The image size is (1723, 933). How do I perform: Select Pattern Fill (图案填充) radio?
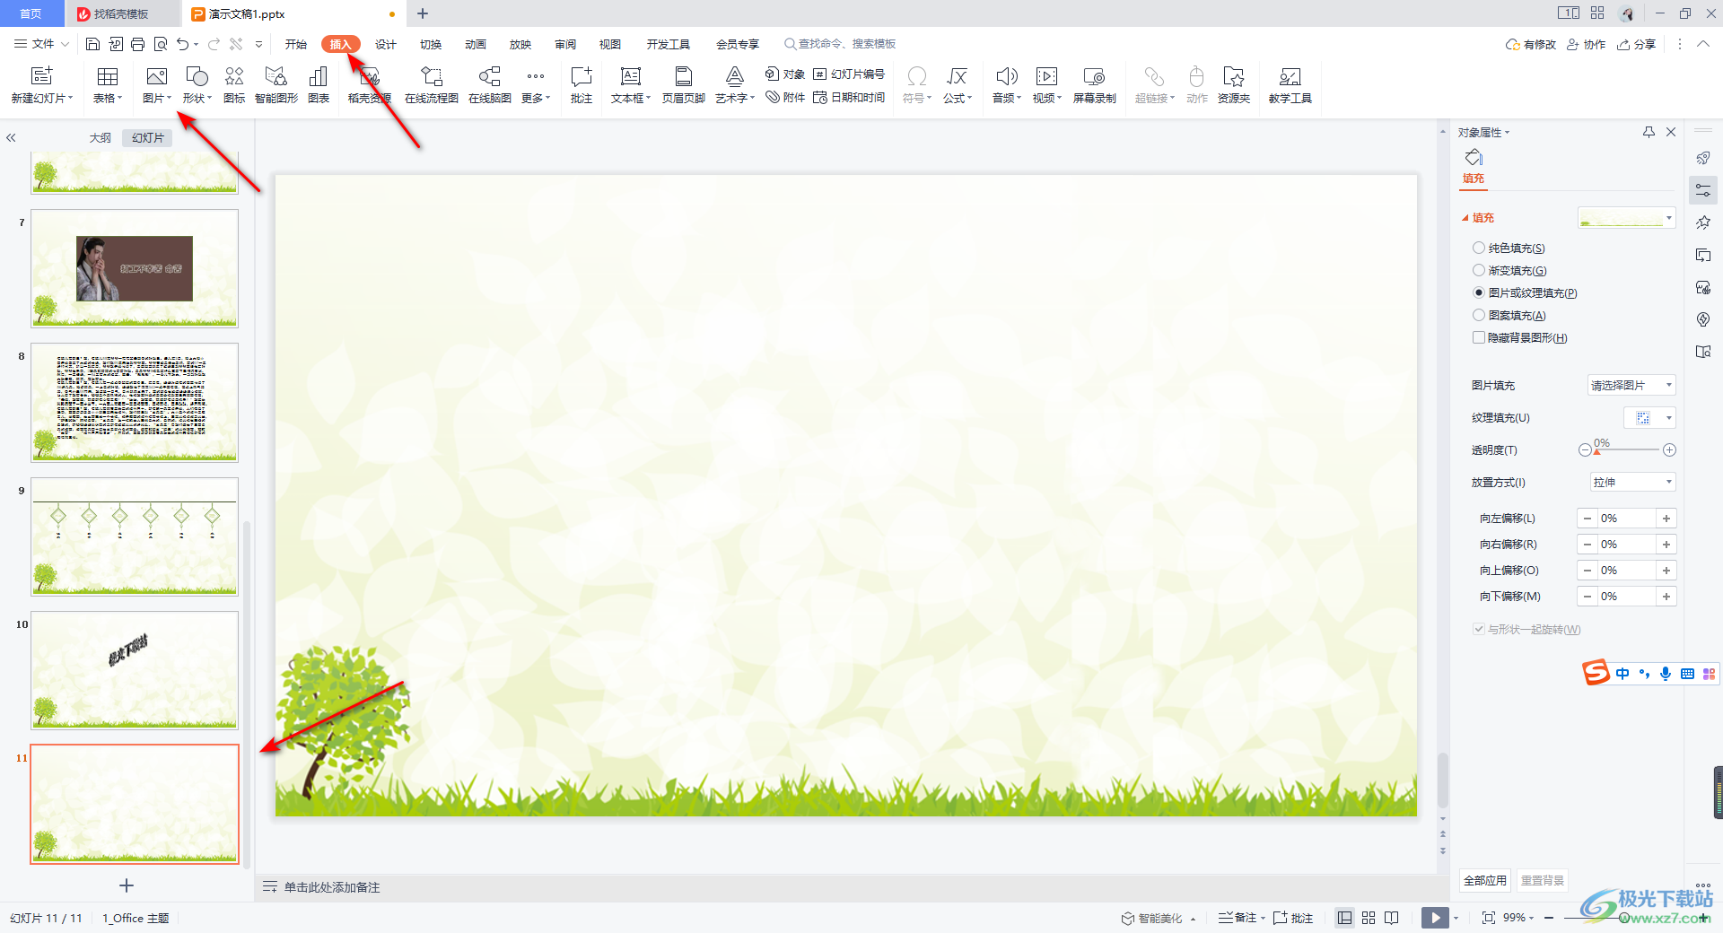coord(1479,315)
